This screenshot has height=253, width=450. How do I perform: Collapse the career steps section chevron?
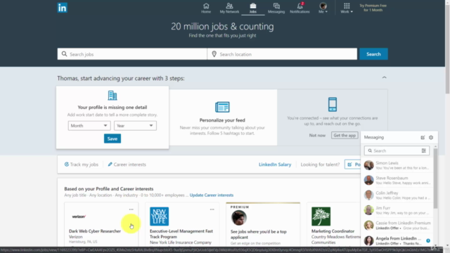(x=384, y=77)
